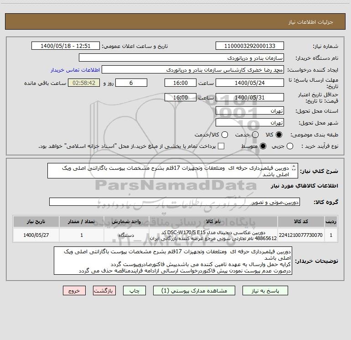
Task: Click the delivery city field تهران
Action: pos(250,122)
